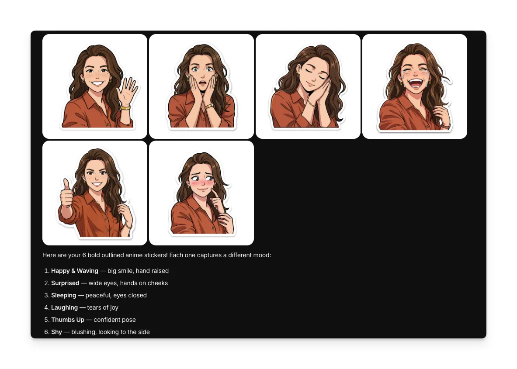517x369 pixels.
Task: Click list item "Thumbs Up" text
Action: 68,320
